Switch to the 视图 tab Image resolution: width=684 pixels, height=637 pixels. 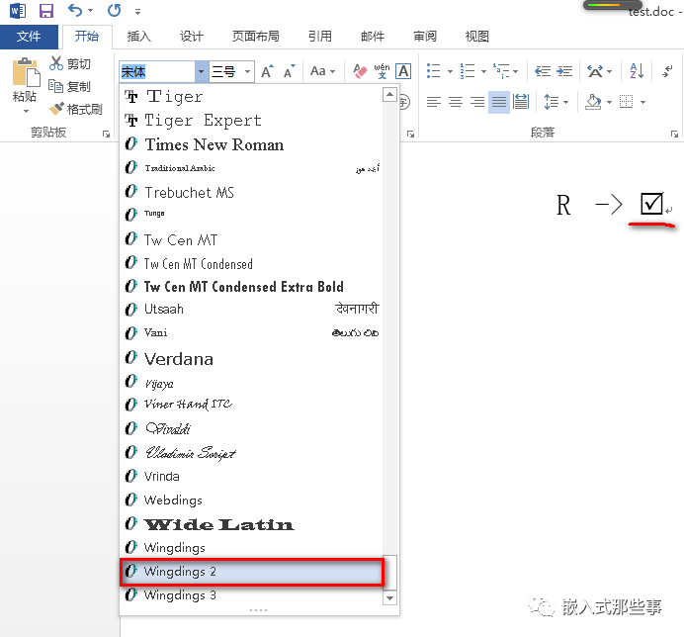tap(476, 37)
